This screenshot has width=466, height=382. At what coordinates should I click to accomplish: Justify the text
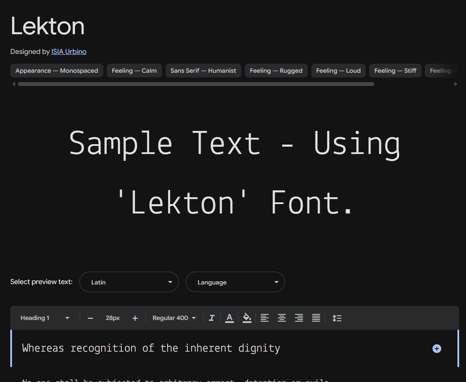(x=316, y=318)
